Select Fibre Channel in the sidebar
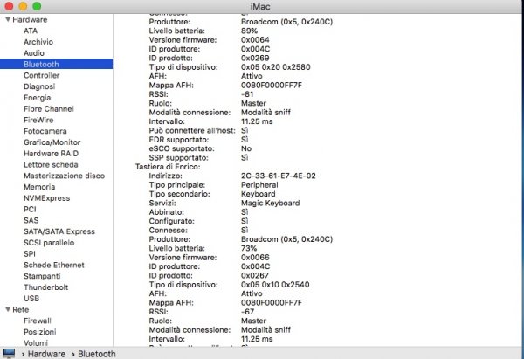 [48, 108]
